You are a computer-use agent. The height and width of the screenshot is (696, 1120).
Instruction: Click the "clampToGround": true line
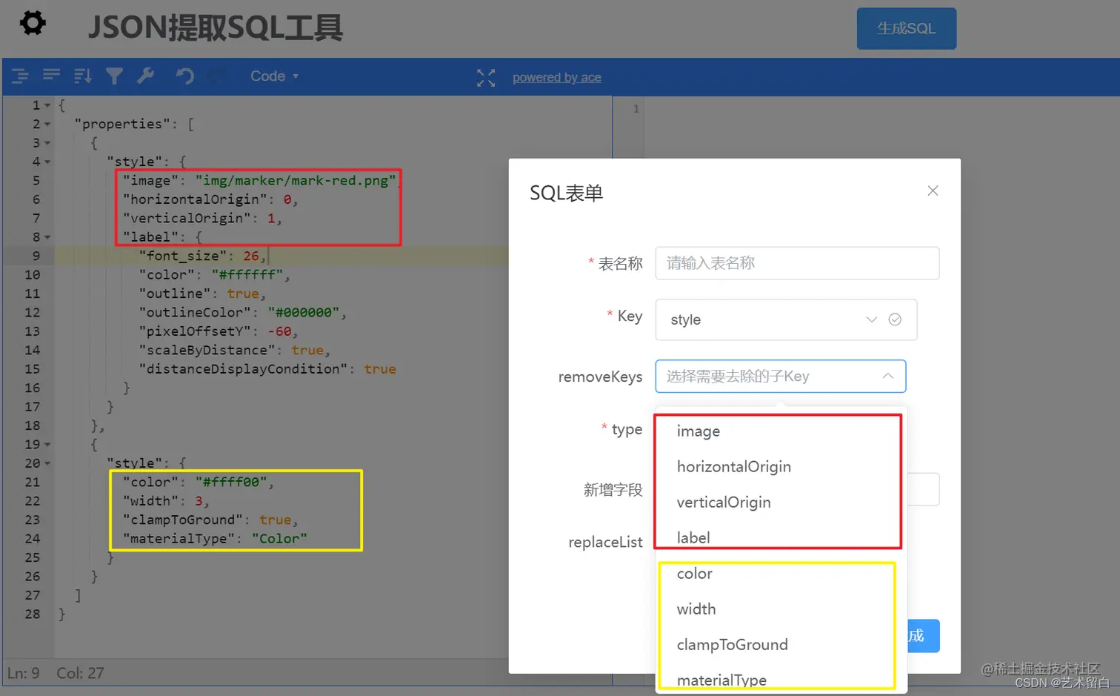[x=210, y=520]
